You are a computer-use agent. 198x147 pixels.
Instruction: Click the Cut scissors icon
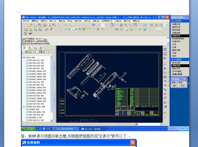point(75,25)
